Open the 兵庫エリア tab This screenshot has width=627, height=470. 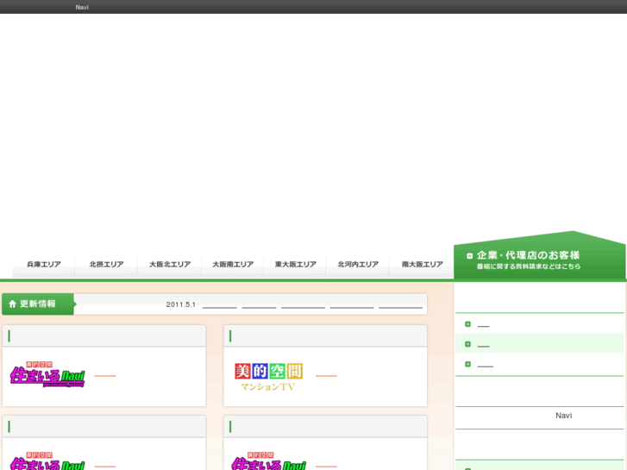click(x=44, y=265)
